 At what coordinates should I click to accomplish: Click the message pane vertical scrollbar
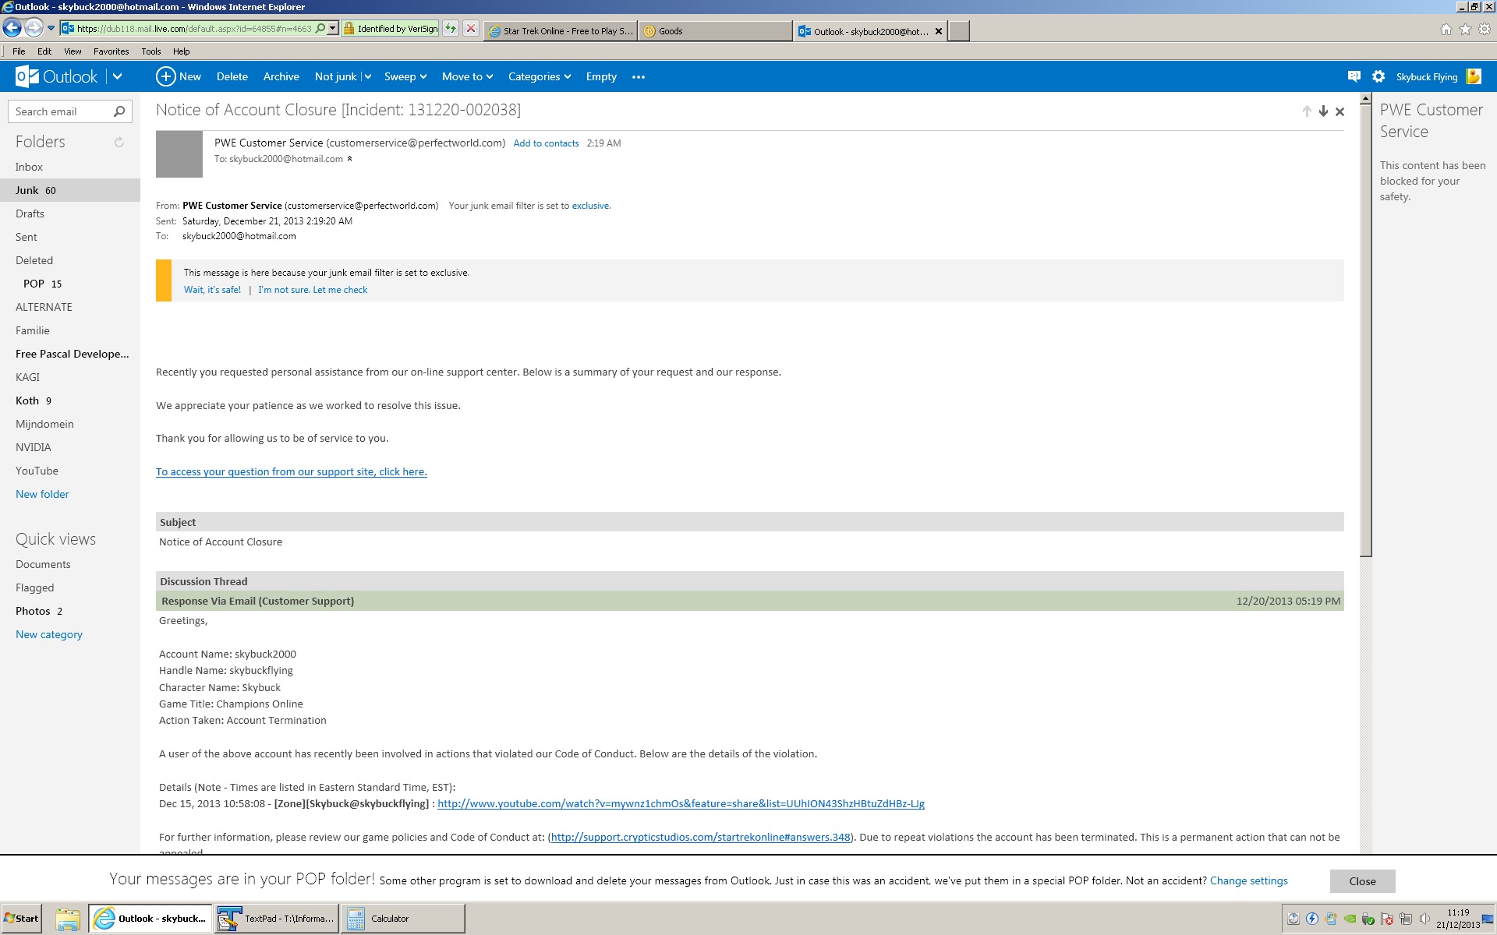pyautogui.click(x=1365, y=327)
